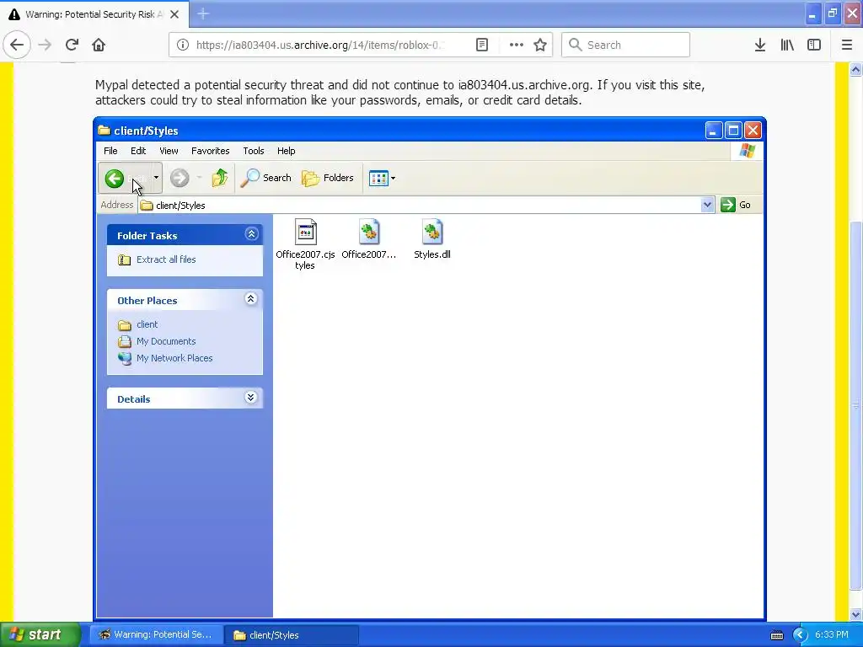Image resolution: width=863 pixels, height=647 pixels.
Task: Open the Explorer Back history dropdown
Action: (156, 178)
